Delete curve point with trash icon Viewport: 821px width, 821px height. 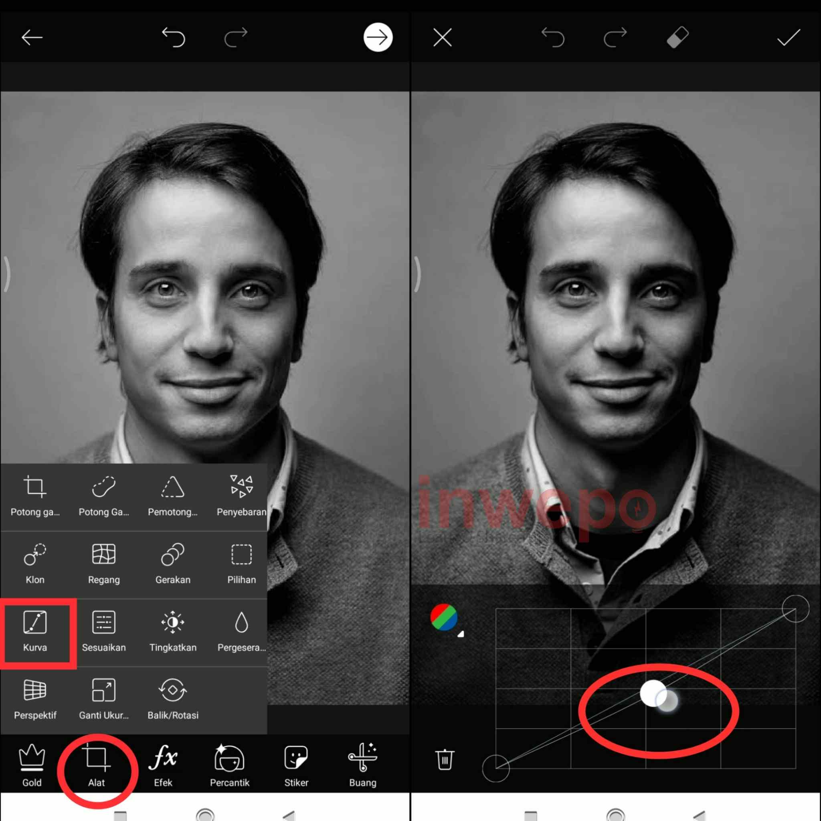click(x=445, y=759)
